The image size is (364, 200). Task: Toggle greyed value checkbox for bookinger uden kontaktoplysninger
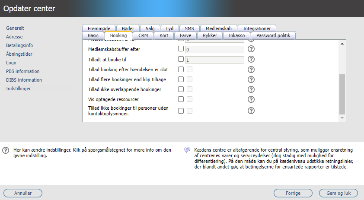click(189, 111)
